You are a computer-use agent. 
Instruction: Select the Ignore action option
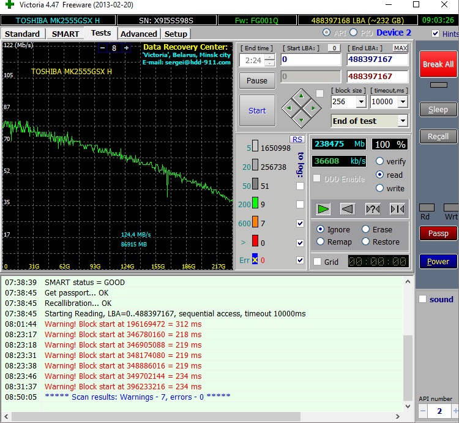click(320, 229)
